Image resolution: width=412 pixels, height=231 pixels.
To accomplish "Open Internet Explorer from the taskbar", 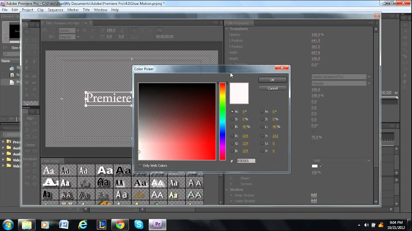I will 83,225.
